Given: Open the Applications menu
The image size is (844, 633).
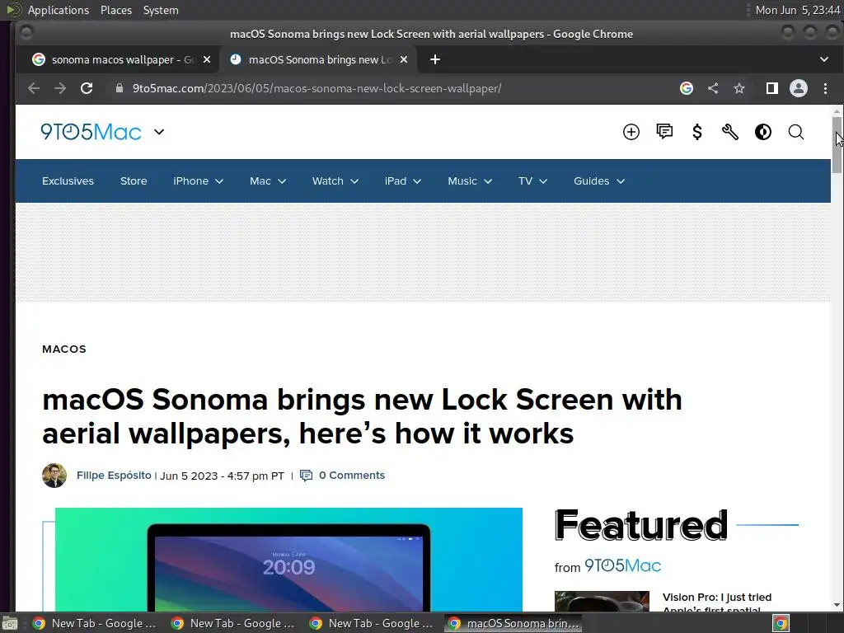Looking at the screenshot, I should point(59,10).
